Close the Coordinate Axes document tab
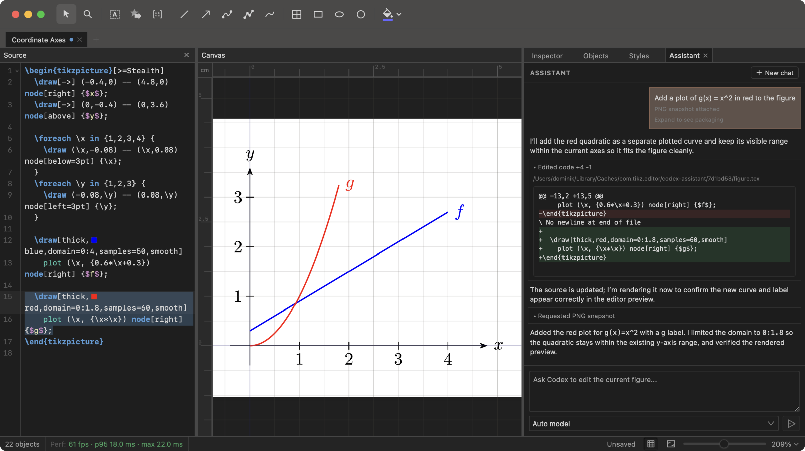The width and height of the screenshot is (805, 451). click(x=79, y=40)
